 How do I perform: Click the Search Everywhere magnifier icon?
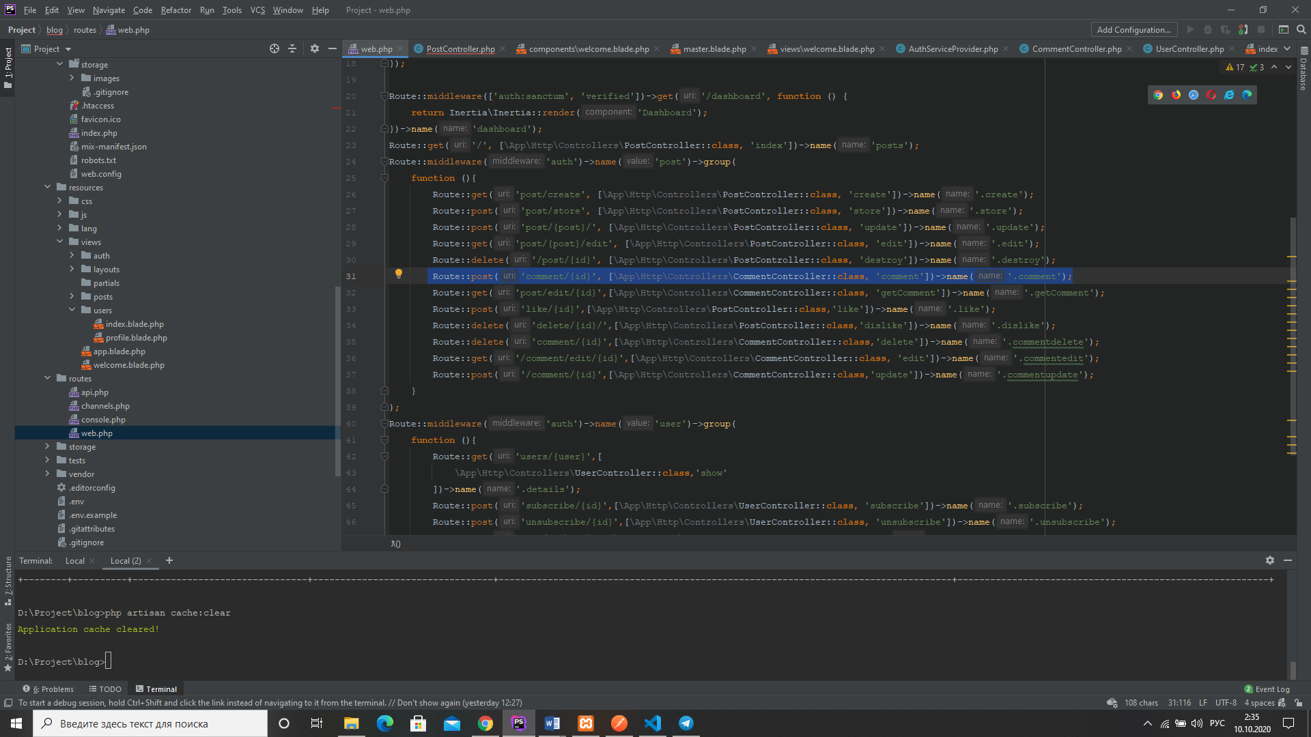point(1301,29)
